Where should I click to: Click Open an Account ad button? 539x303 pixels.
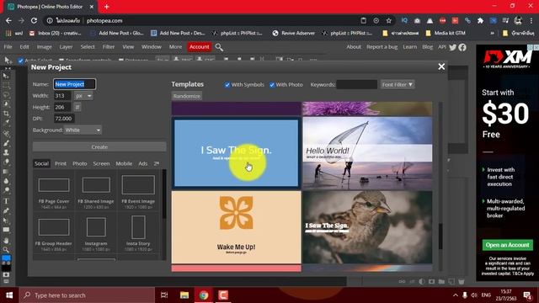(507, 245)
